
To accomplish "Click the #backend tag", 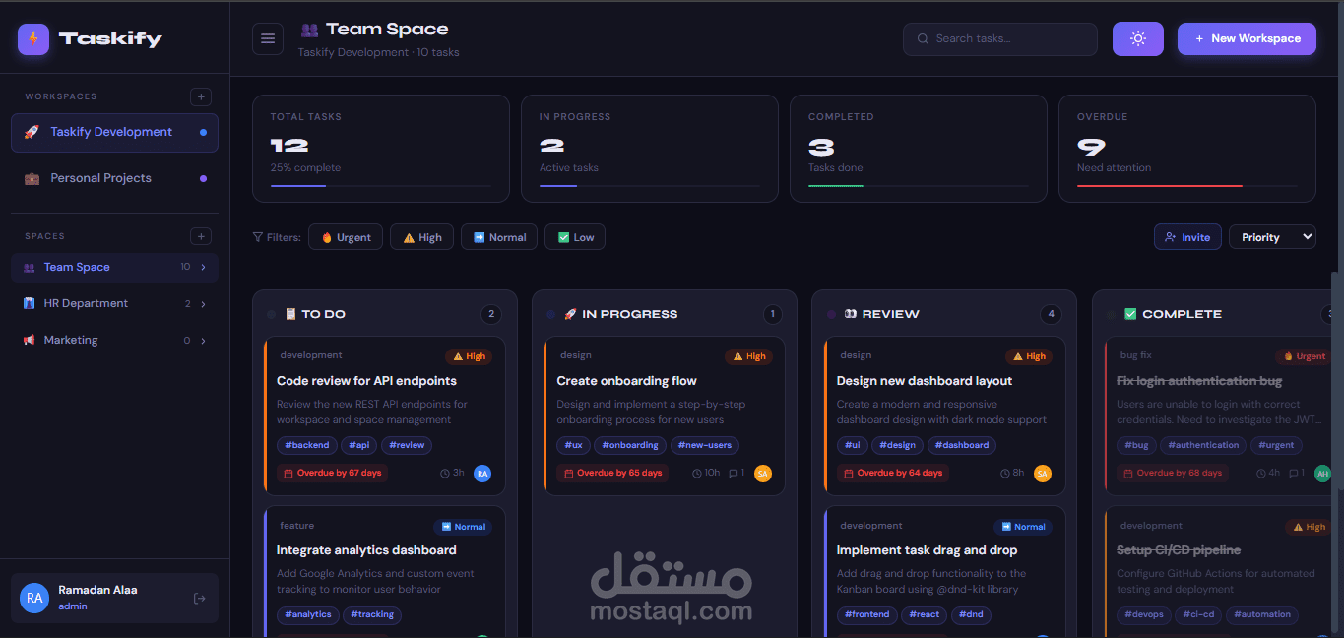I will point(307,445).
